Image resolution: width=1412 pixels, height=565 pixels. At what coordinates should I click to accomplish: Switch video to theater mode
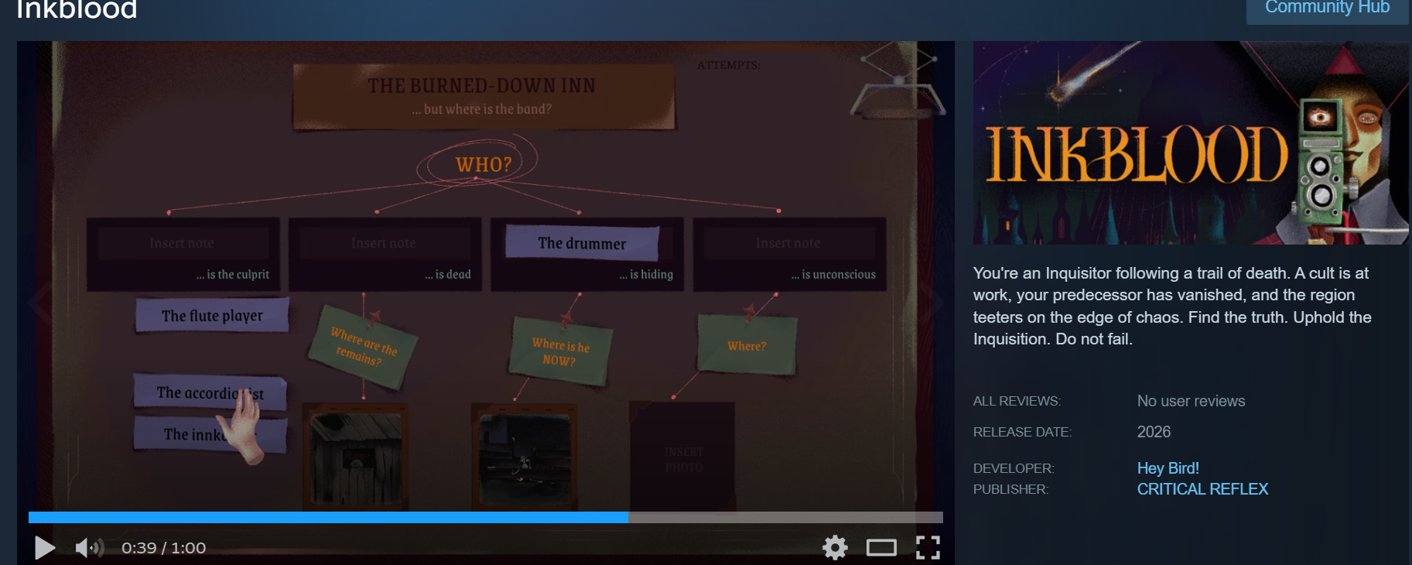881,548
